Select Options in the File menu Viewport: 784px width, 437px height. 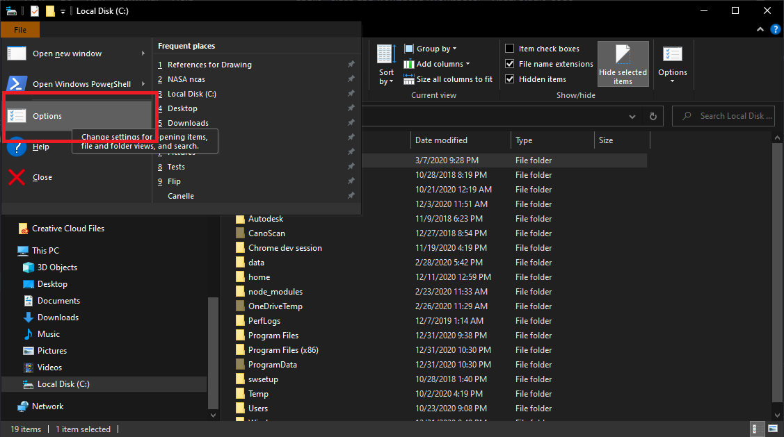(47, 116)
